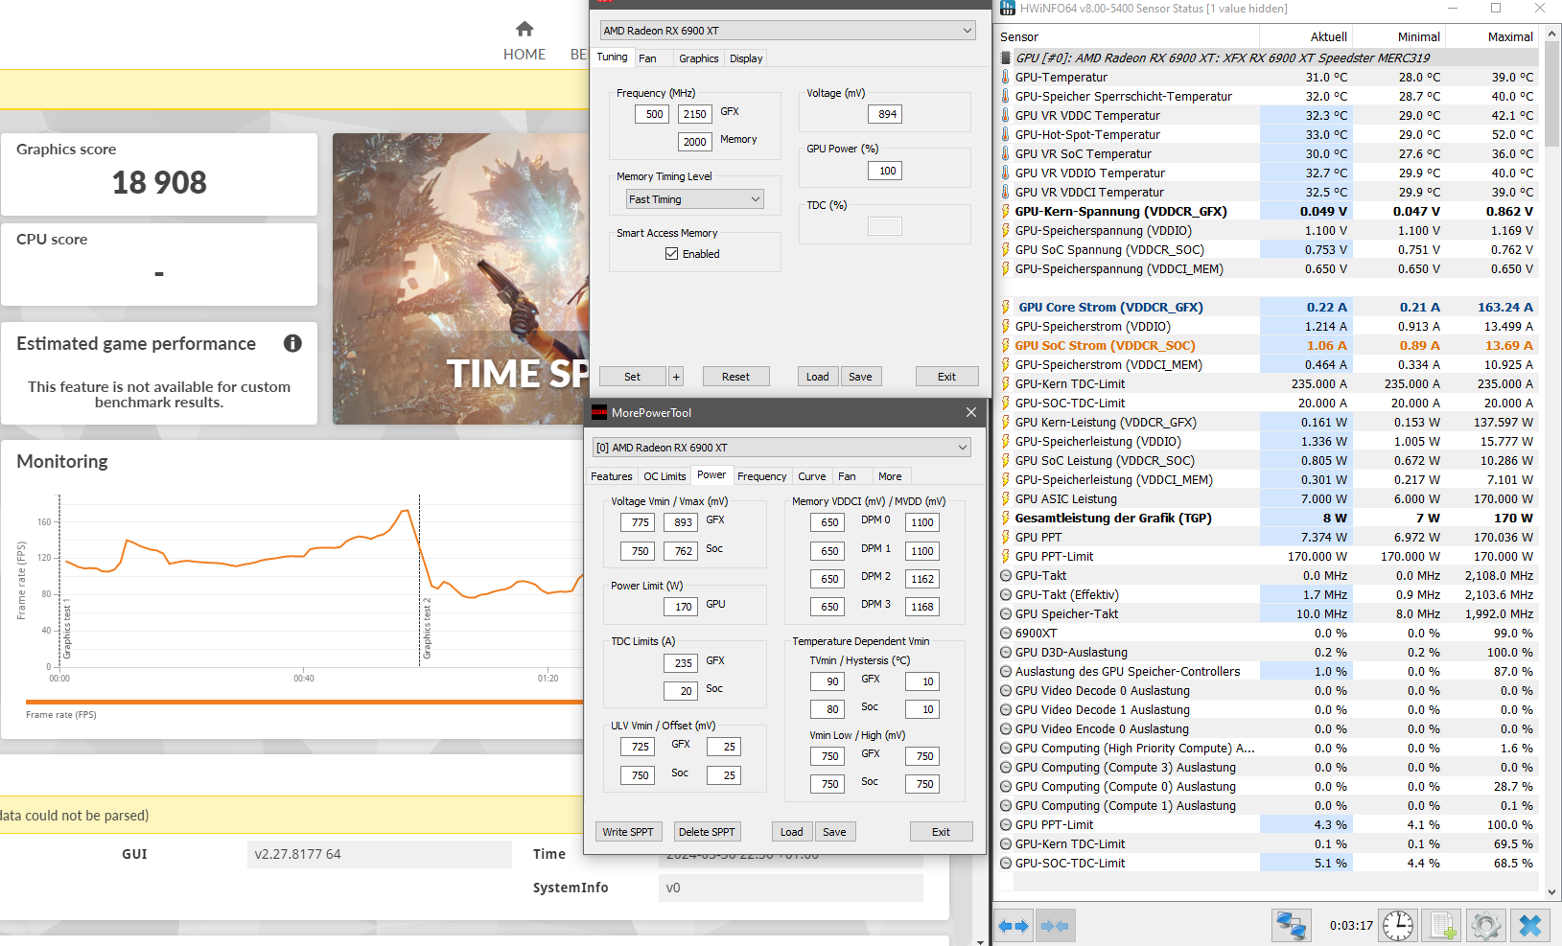
Task: Open info icon beside Estimated game performance
Action: tap(292, 343)
